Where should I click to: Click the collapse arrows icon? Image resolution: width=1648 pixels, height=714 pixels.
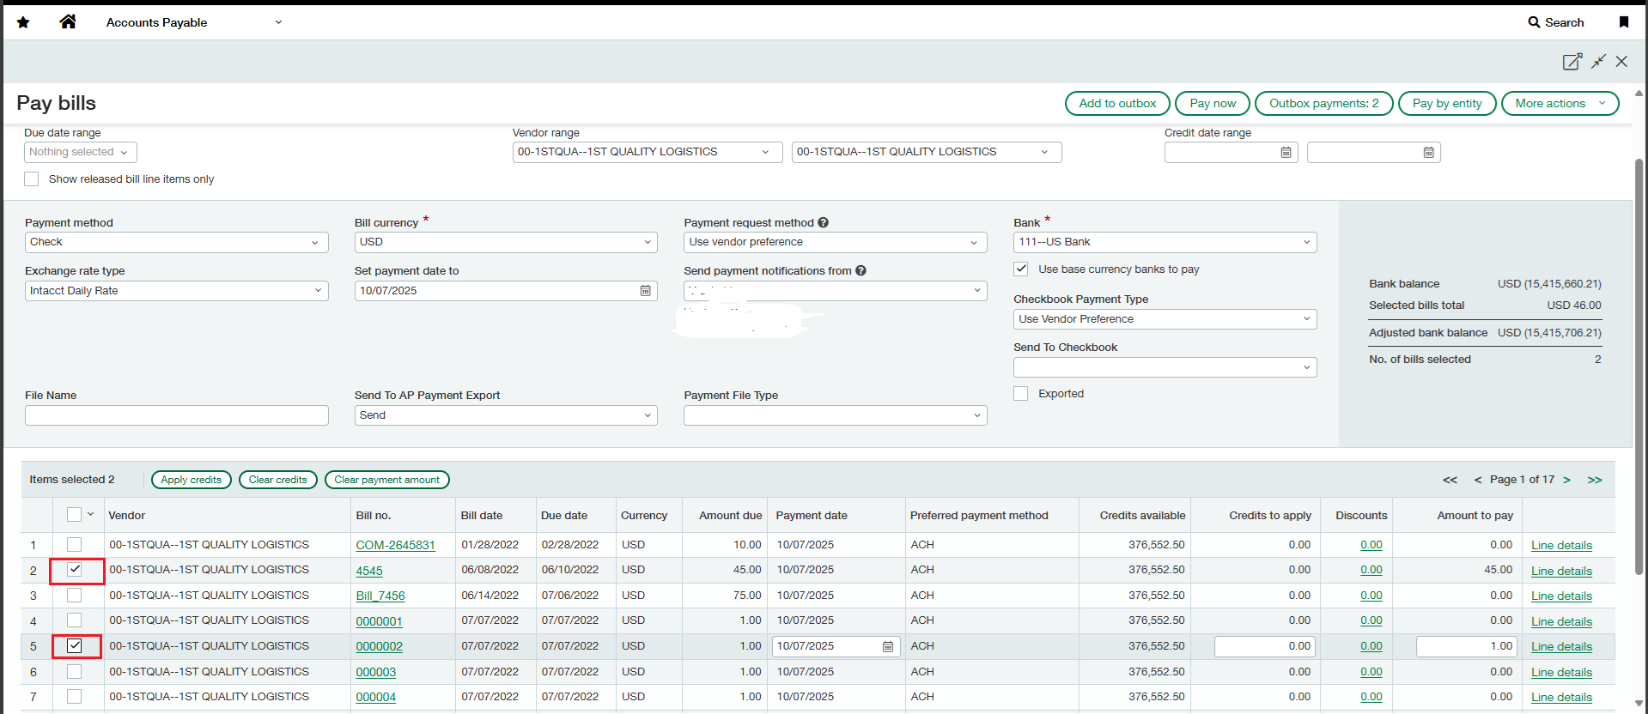tap(1598, 62)
